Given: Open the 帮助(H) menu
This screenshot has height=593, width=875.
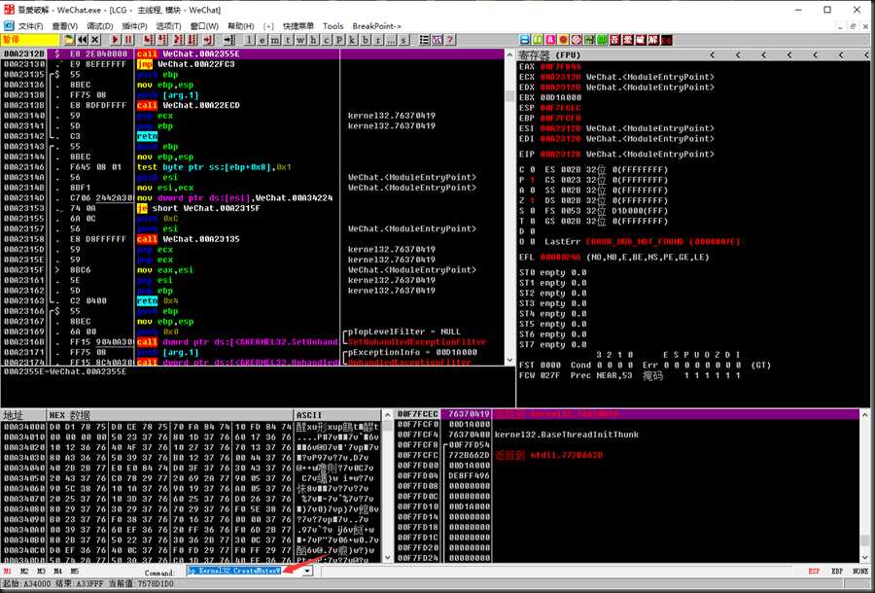Looking at the screenshot, I should [240, 25].
